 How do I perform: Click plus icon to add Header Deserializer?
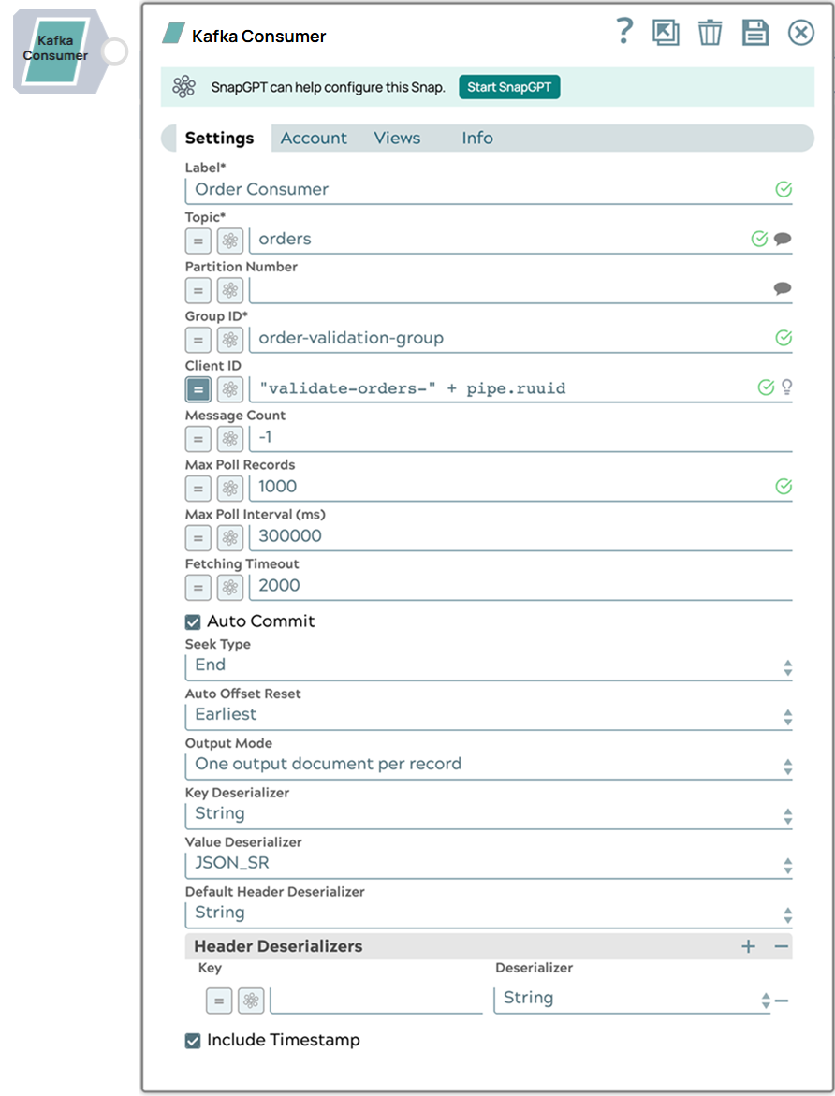coord(748,946)
